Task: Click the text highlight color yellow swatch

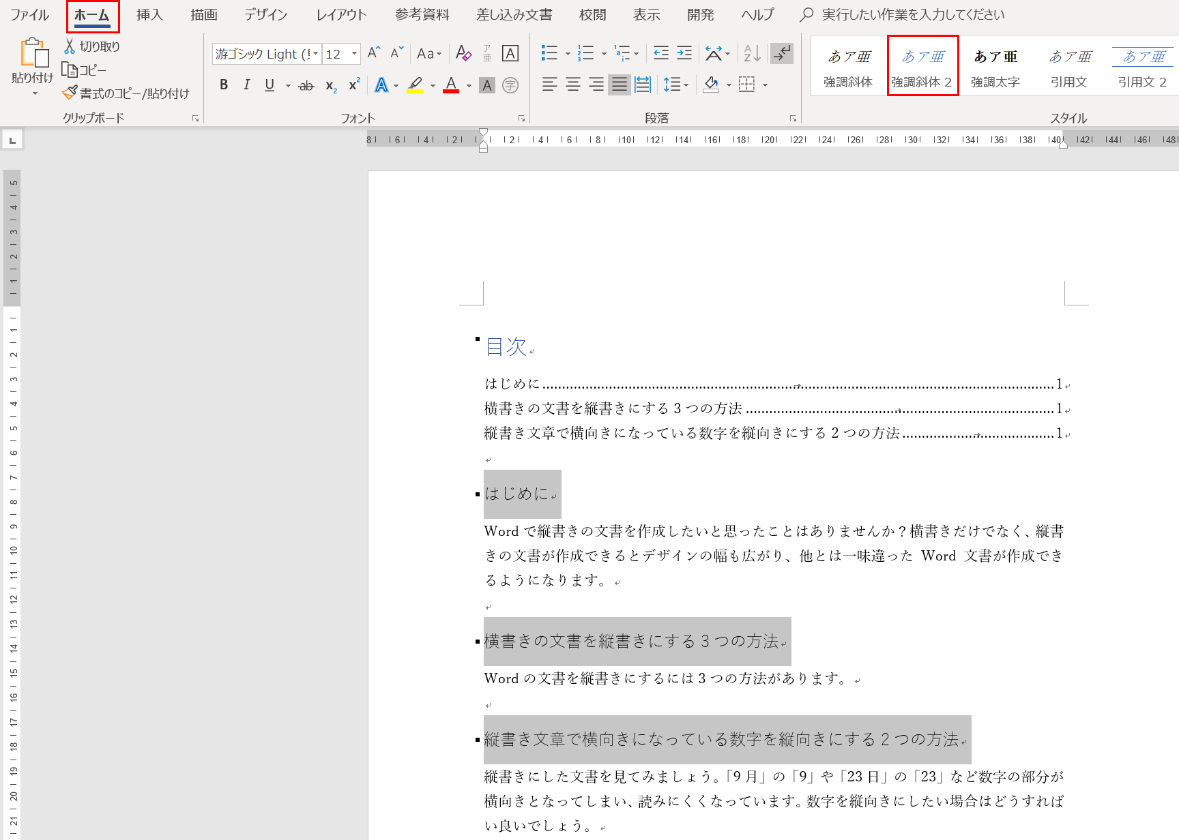Action: (x=415, y=85)
